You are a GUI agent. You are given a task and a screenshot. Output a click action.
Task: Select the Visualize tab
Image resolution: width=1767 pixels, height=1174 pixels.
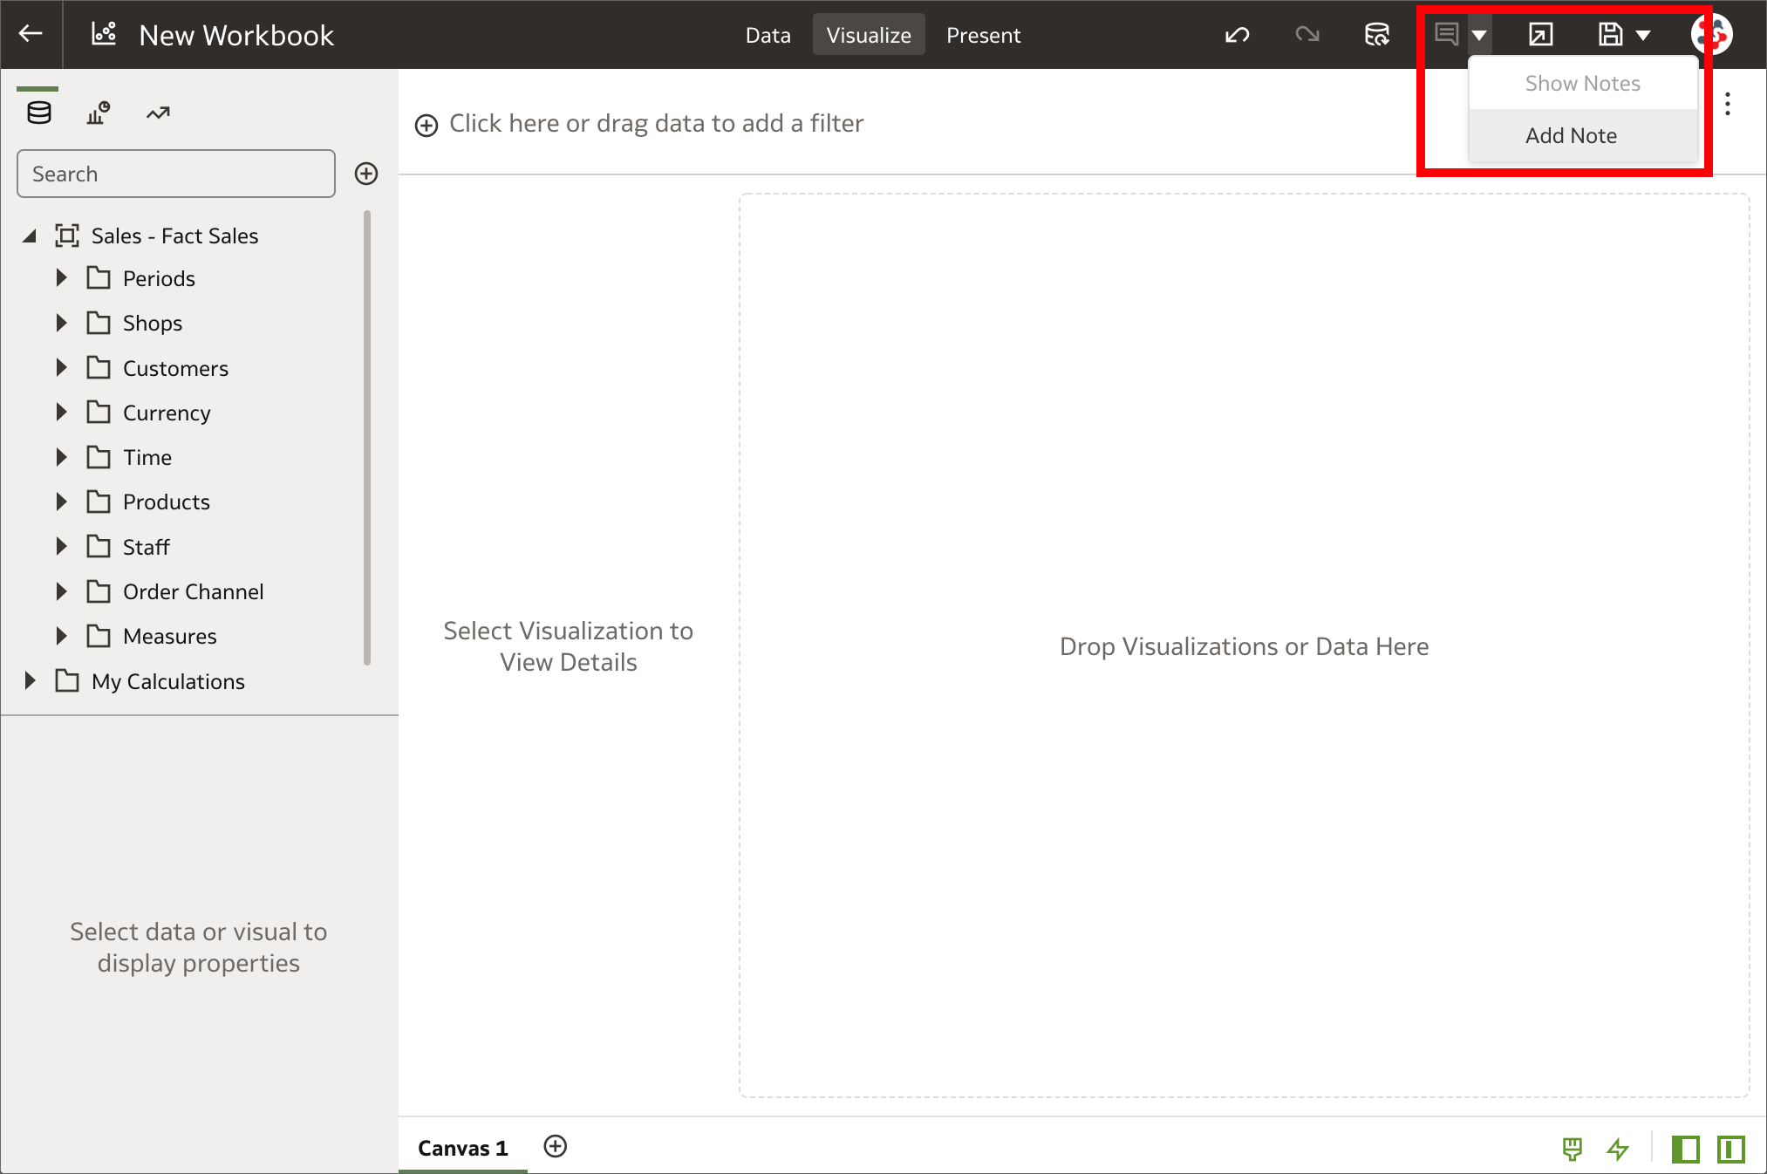point(867,36)
